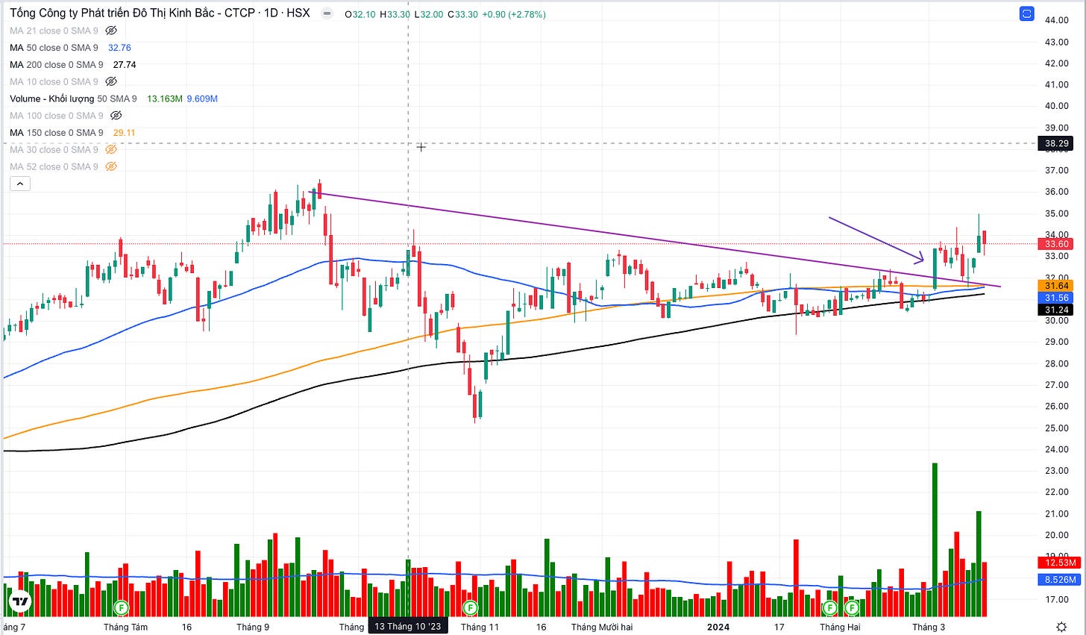Image resolution: width=1086 pixels, height=635 pixels.
Task: Click the 2024 label on the time axis
Action: [x=718, y=627]
